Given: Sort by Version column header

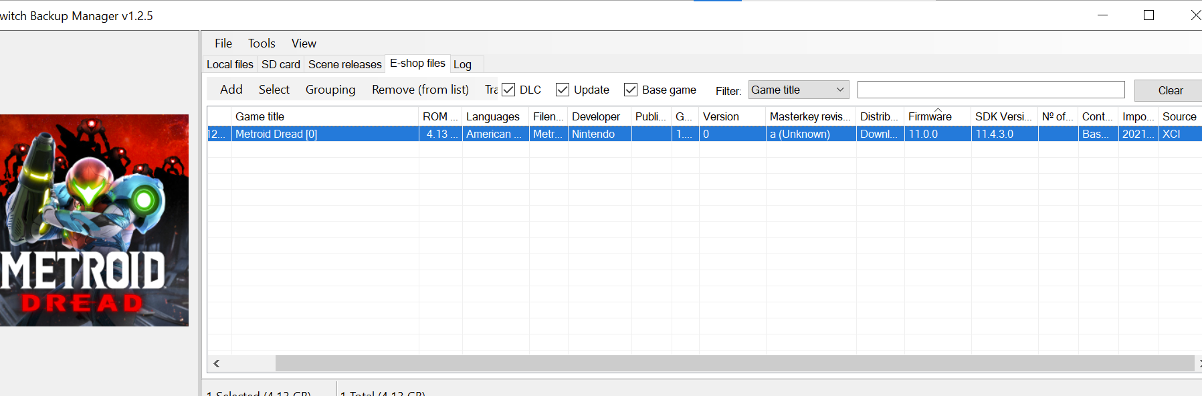Looking at the screenshot, I should pyautogui.click(x=732, y=116).
